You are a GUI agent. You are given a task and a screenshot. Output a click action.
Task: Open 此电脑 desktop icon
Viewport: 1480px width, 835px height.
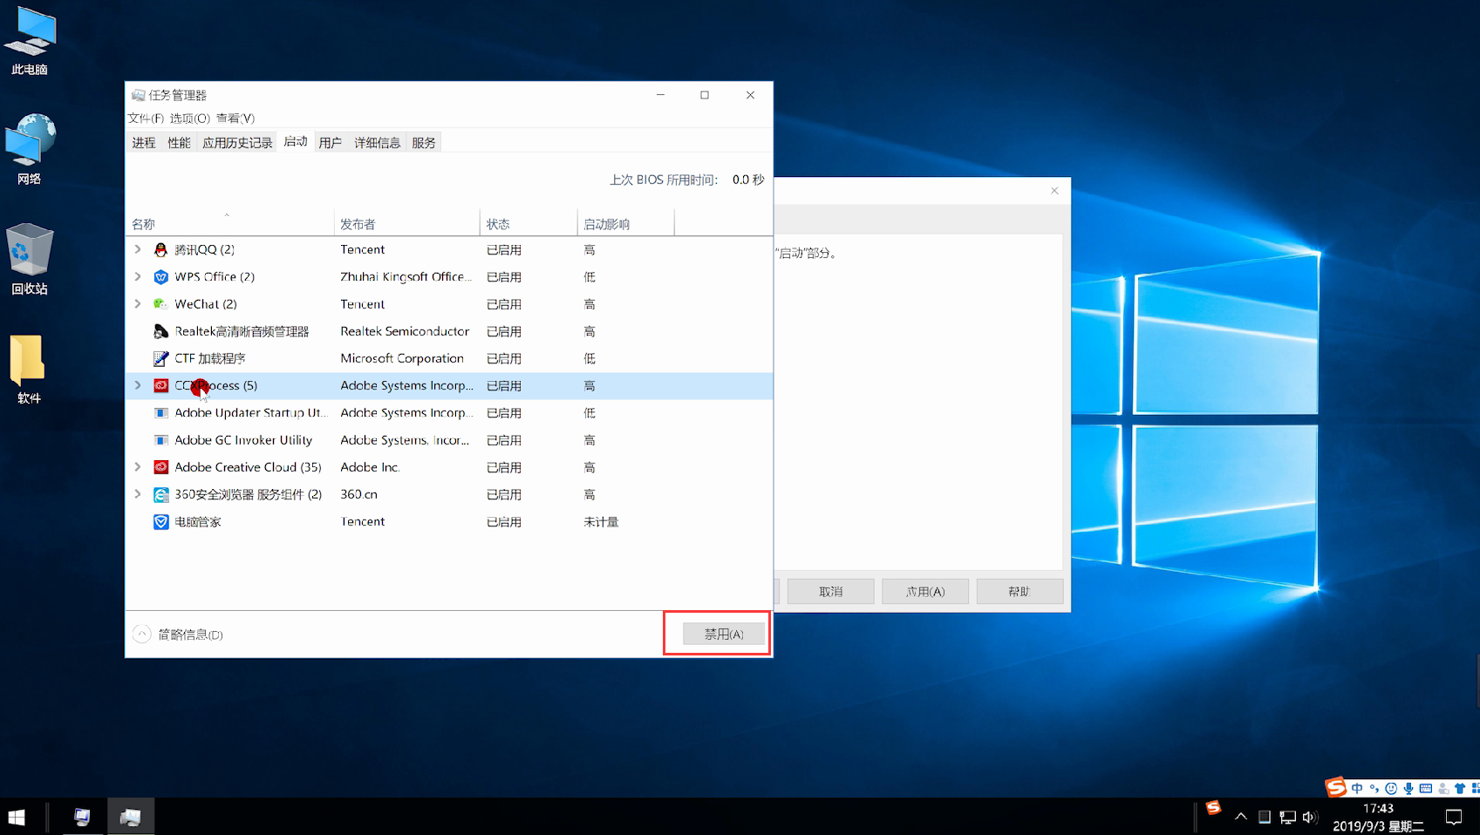pos(30,39)
